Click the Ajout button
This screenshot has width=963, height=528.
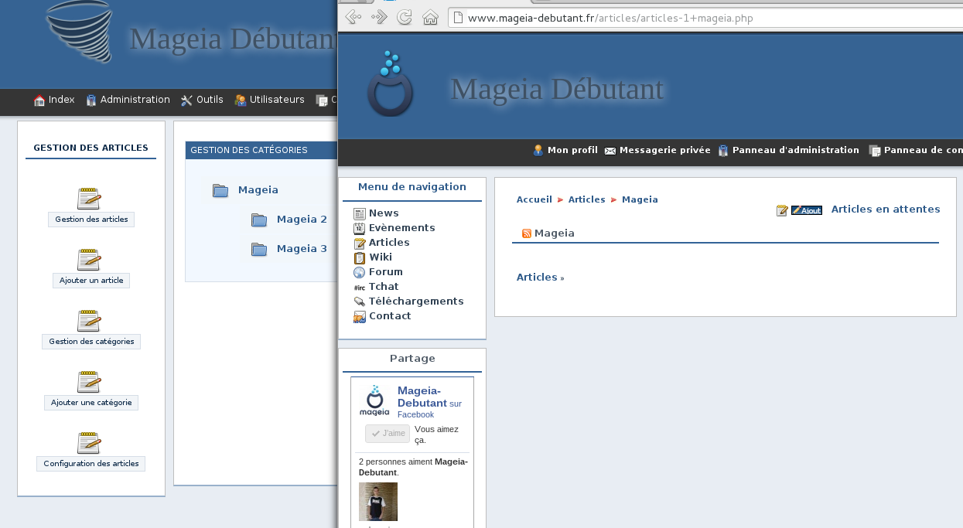(807, 210)
